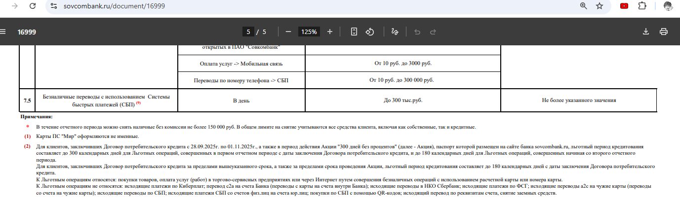Open the browser zoom magnifier icon
The image size is (680, 204).
click(x=583, y=6)
